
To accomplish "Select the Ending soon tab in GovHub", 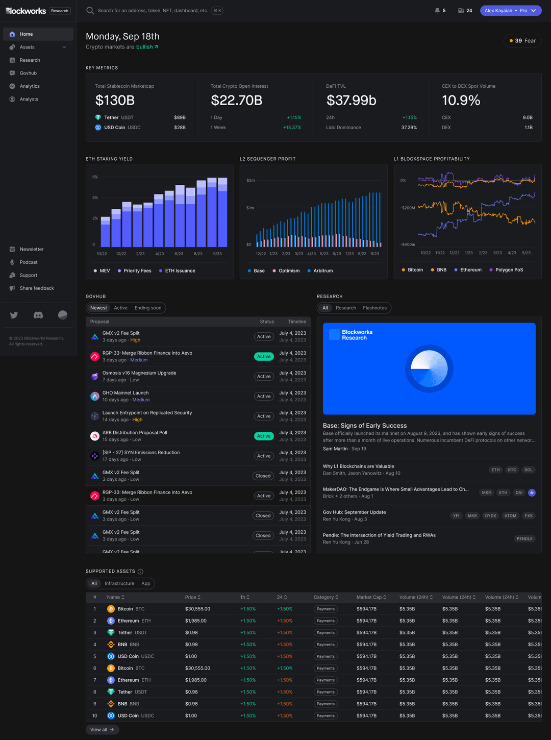I will (x=147, y=308).
